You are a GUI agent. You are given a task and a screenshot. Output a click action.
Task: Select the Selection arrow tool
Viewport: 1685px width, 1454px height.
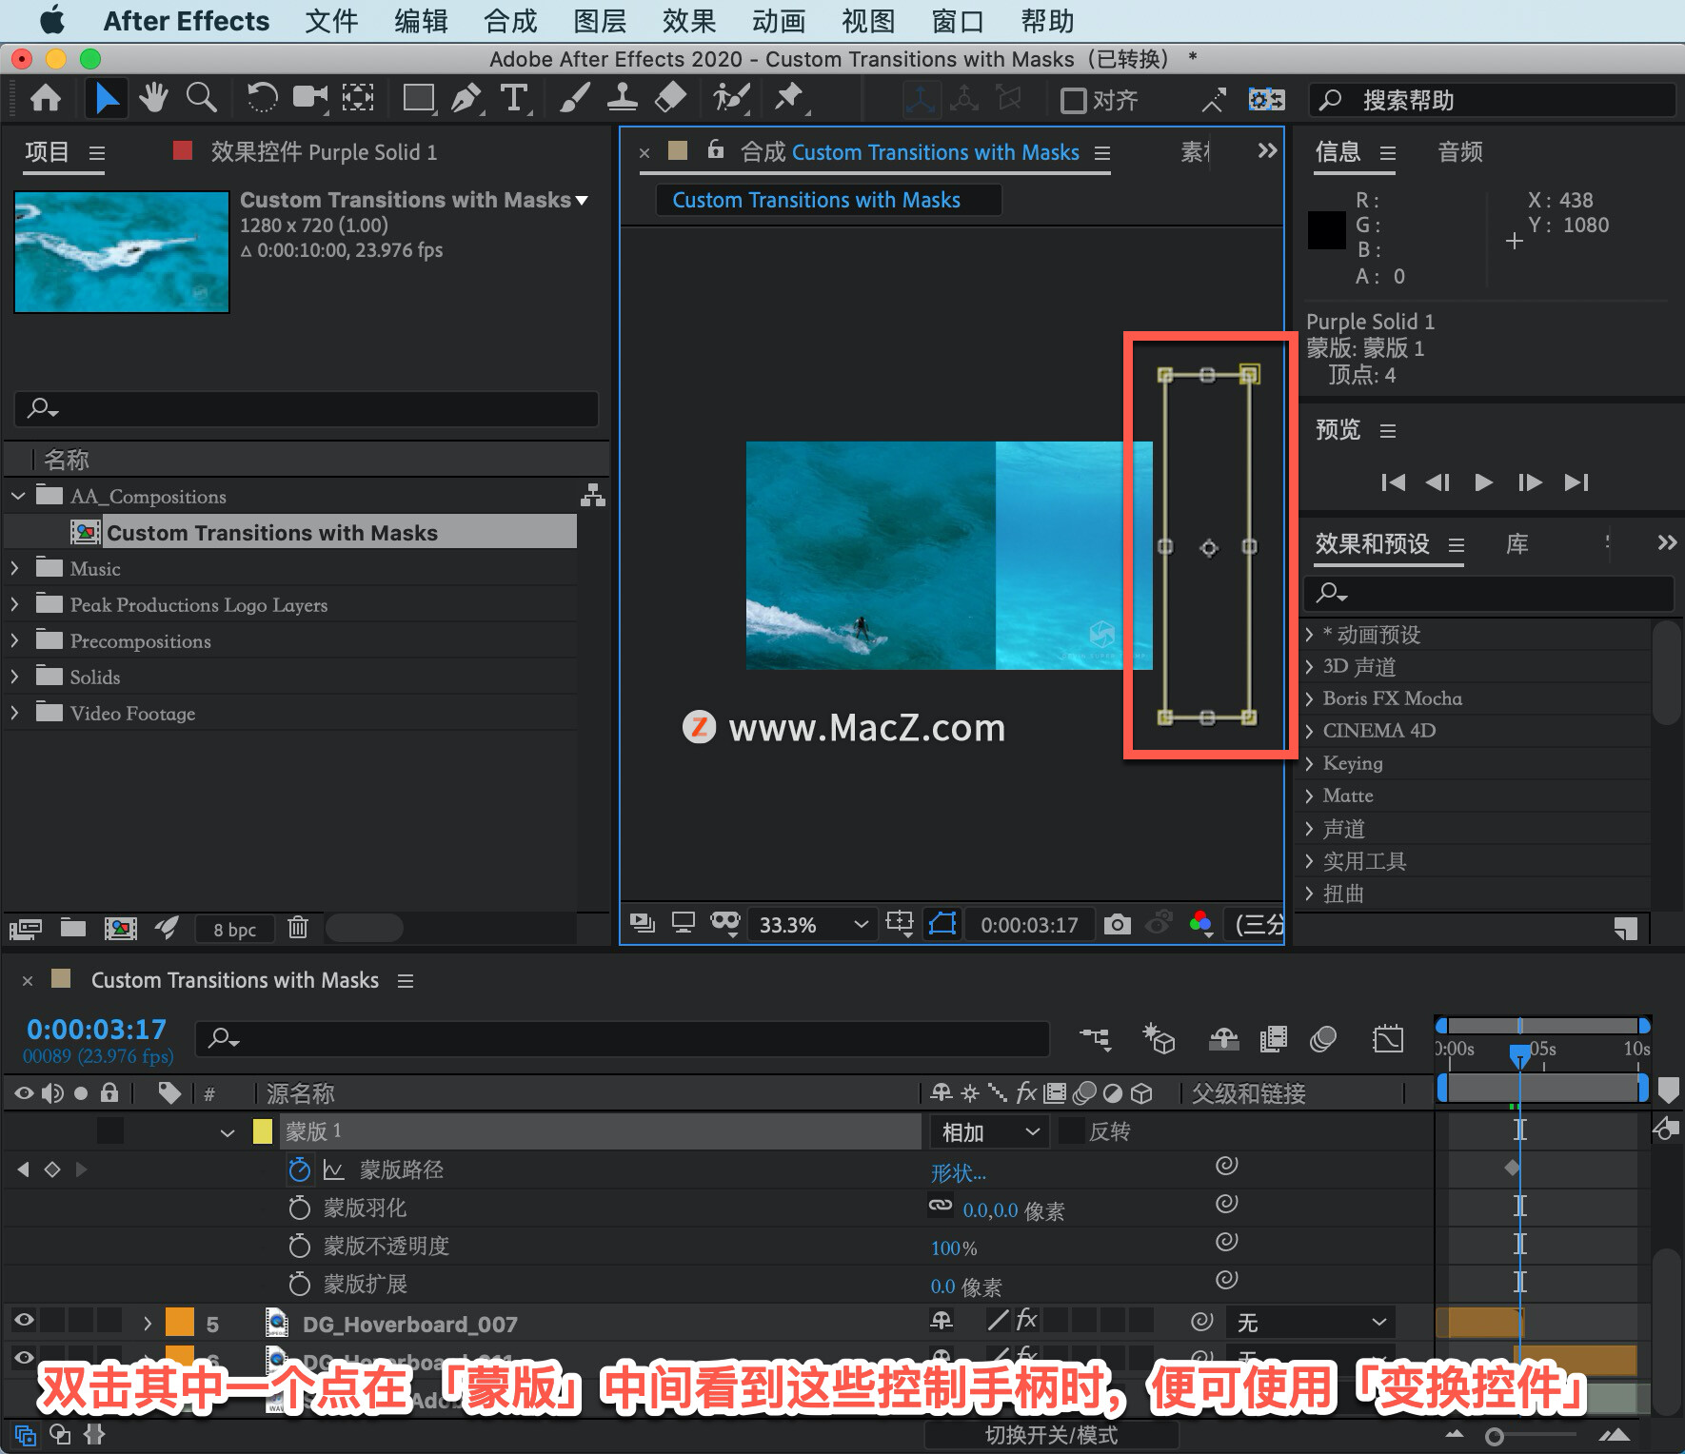pyautogui.click(x=107, y=98)
